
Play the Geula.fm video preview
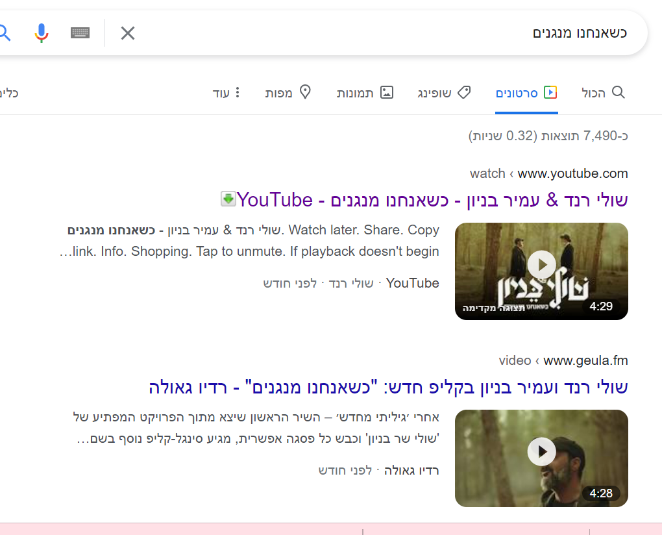click(x=541, y=451)
